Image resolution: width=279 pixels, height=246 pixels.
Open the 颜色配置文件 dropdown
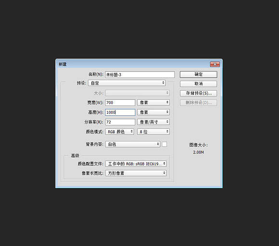(x=136, y=164)
